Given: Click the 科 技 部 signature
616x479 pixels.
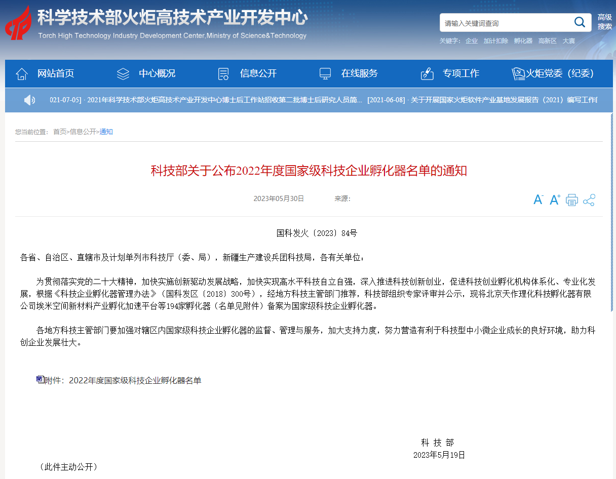Looking at the screenshot, I should point(438,443).
